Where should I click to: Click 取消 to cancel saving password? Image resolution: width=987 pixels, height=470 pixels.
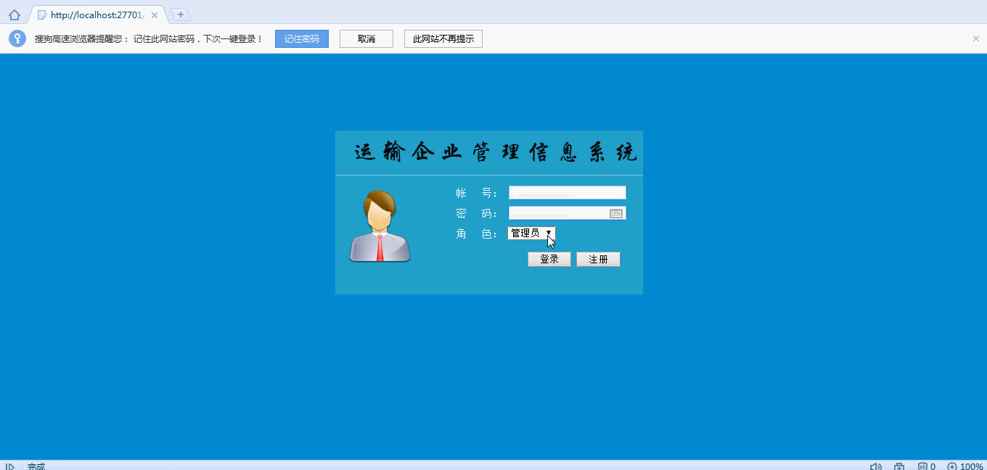click(366, 38)
